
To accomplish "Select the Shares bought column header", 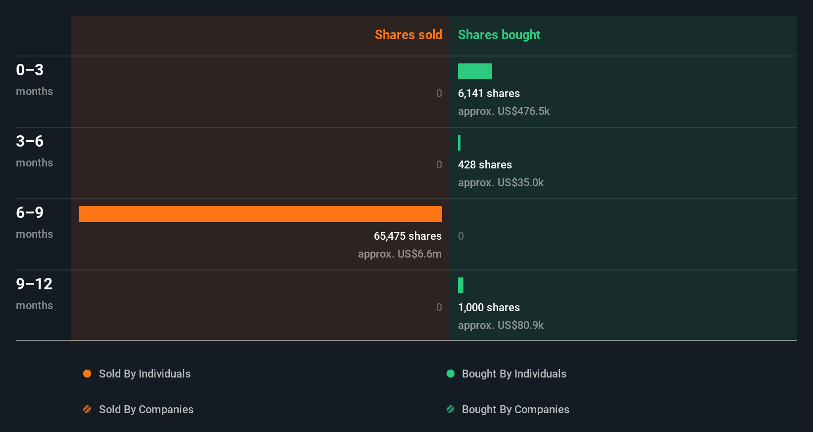I will coord(499,35).
